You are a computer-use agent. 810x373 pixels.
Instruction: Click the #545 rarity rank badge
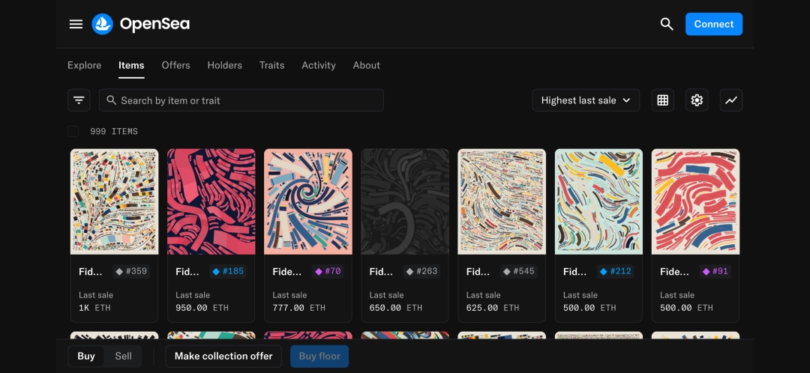coord(519,271)
